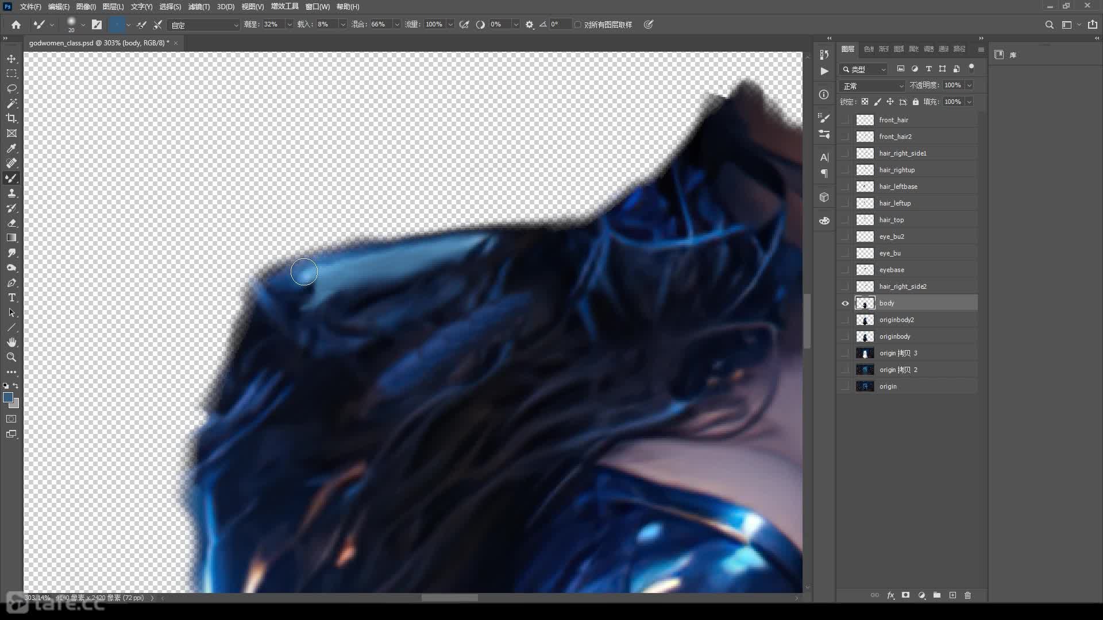Select the Magic Wand tool

tap(11, 104)
